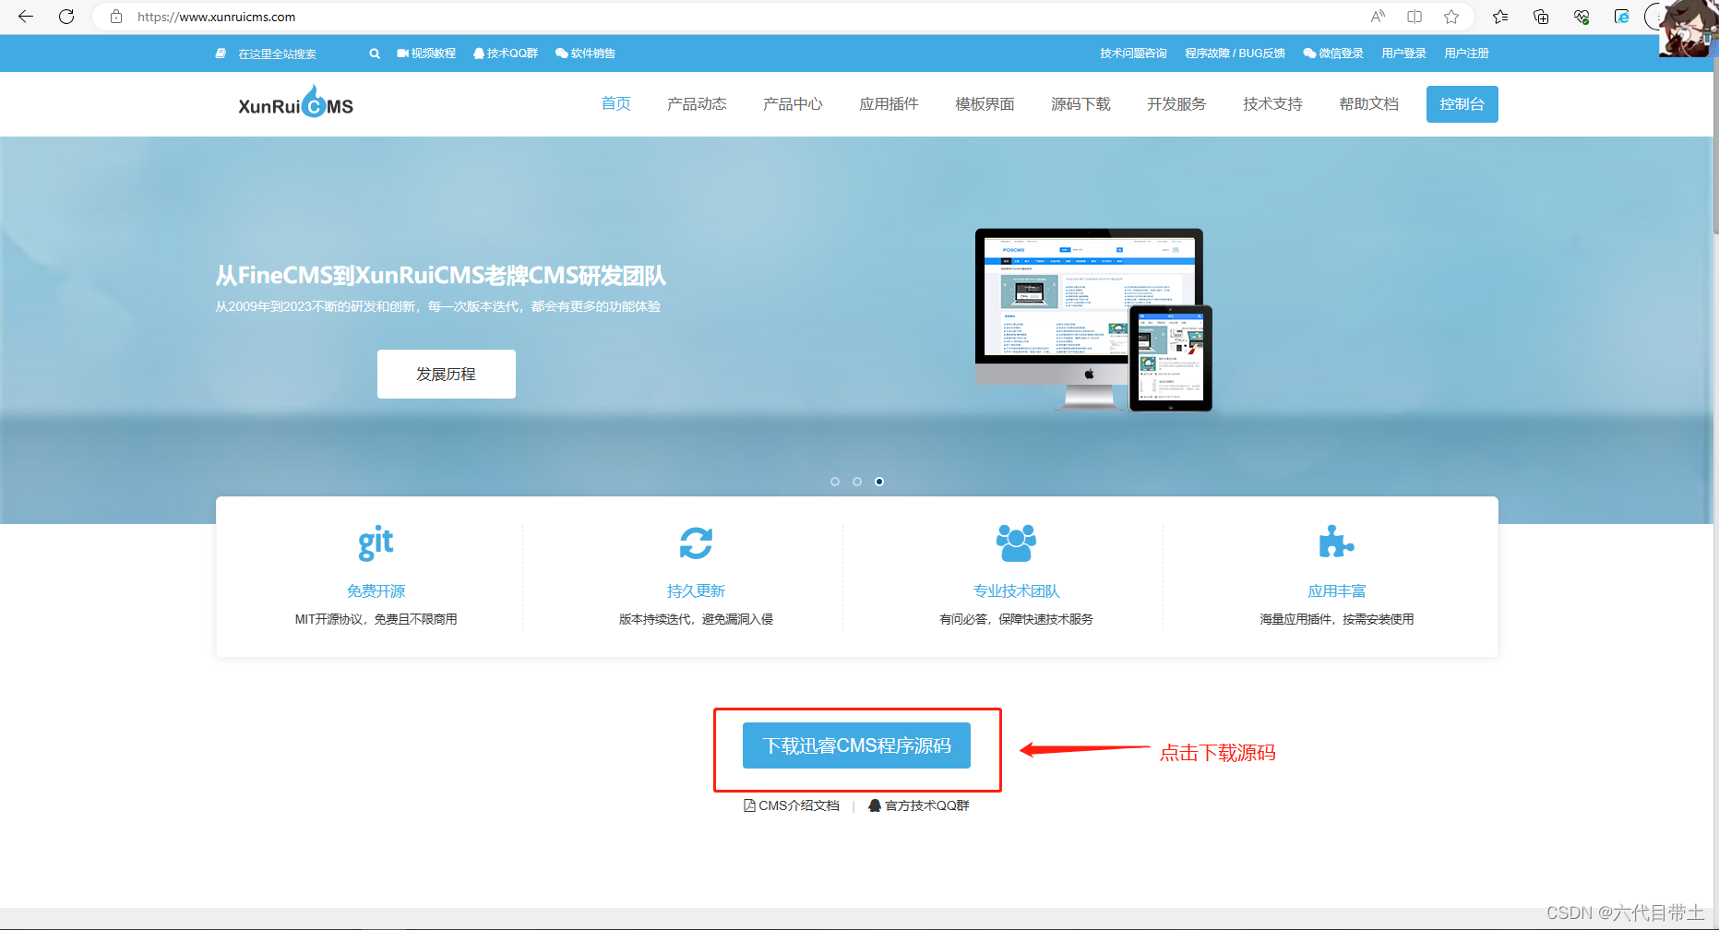Screen dimensions: 1719x930
Task: Click the git icon for 免费开源
Action: click(376, 543)
